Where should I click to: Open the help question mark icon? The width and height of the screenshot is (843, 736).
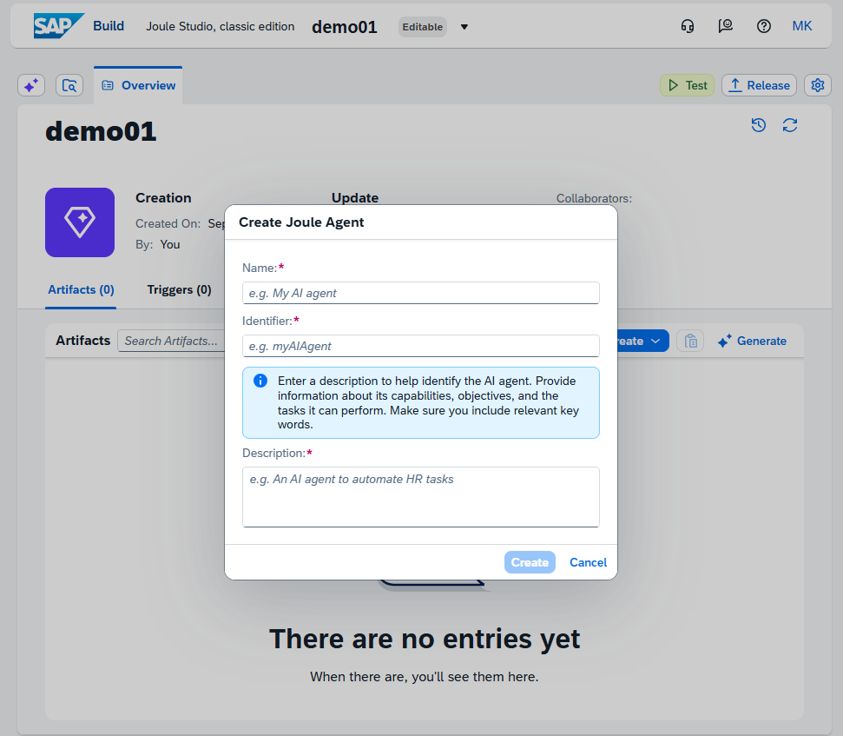point(763,26)
